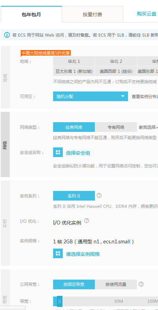158x310 pixels.
Task: Select the 系列 II instance series
Action: coord(74,196)
